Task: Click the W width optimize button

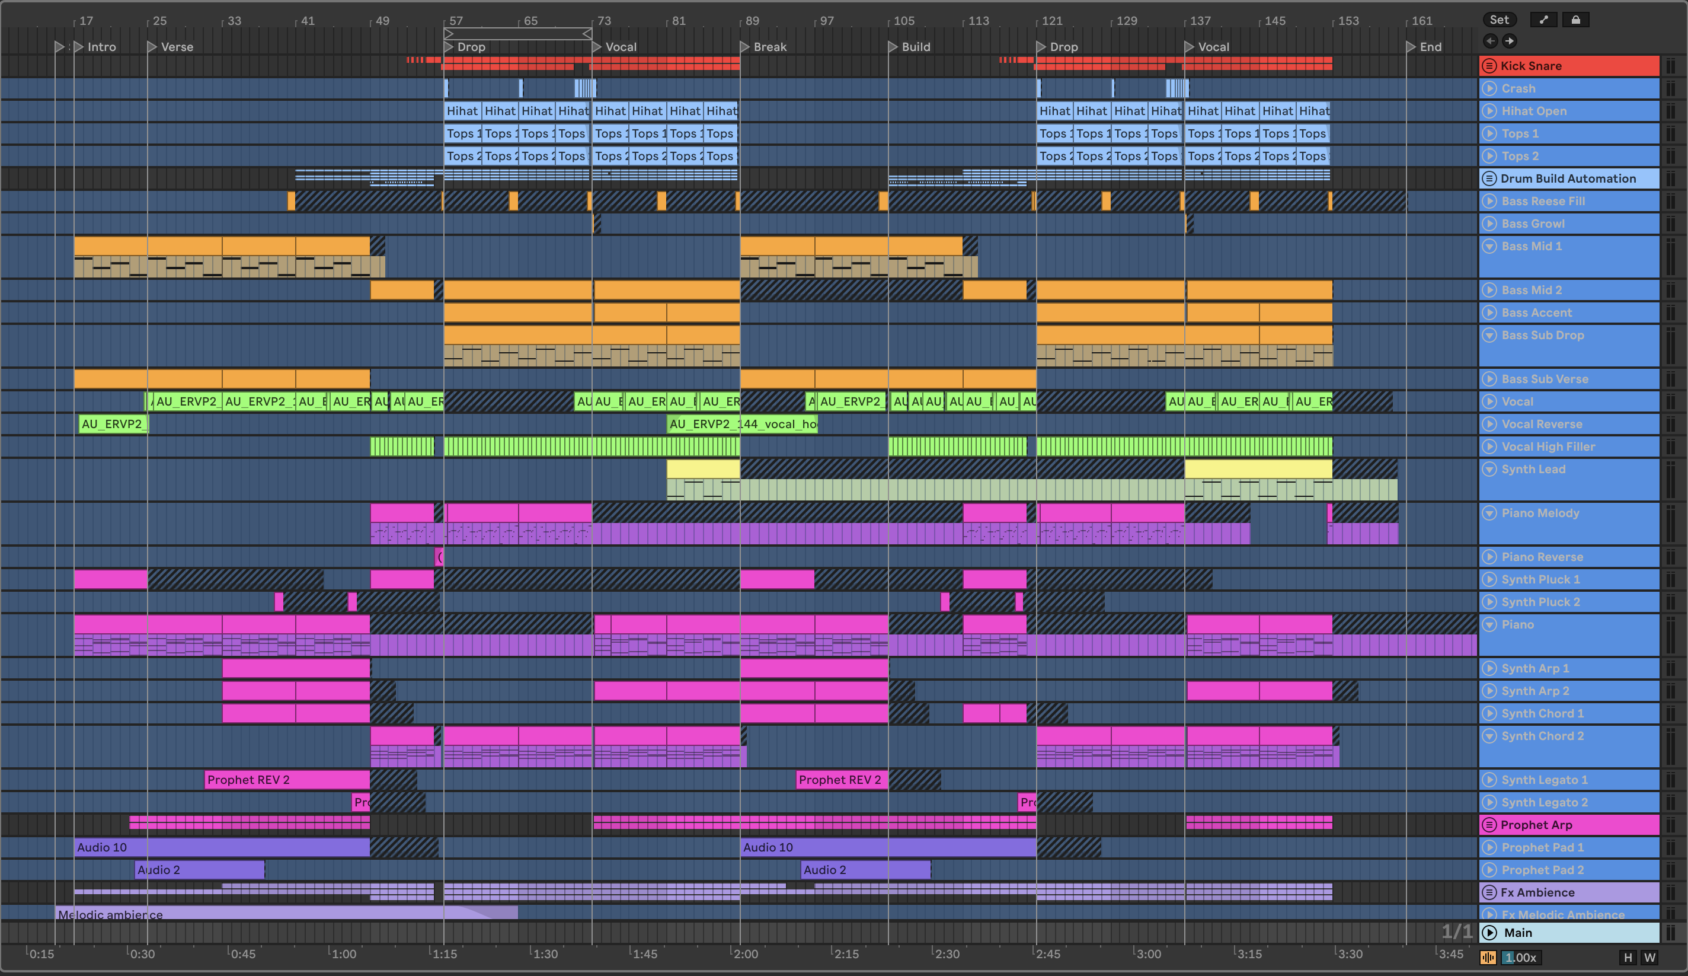Action: 1649,957
